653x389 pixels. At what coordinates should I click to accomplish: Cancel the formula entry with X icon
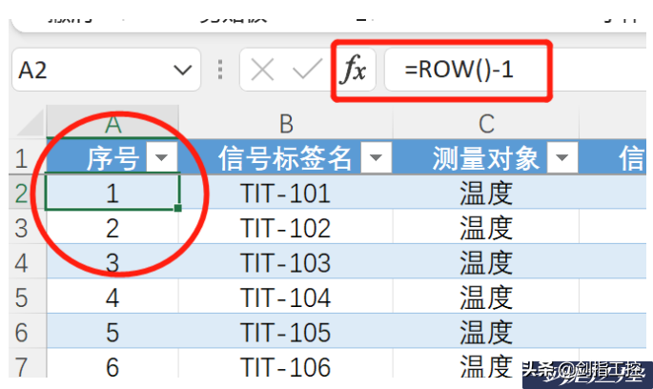262,70
